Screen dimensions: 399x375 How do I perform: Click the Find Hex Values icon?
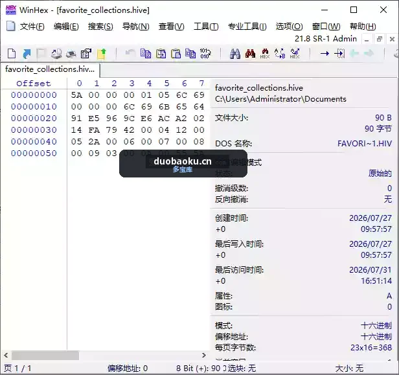click(265, 54)
